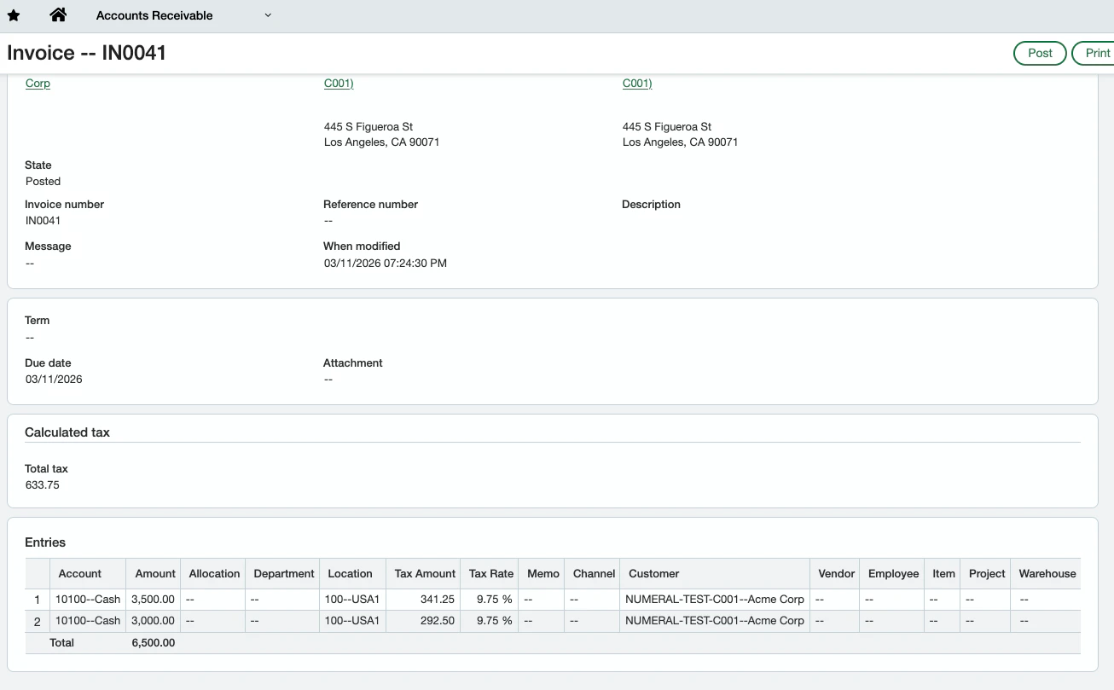The height and width of the screenshot is (690, 1114).
Task: Click the 10100--Cash account in row 1
Action: click(x=88, y=600)
